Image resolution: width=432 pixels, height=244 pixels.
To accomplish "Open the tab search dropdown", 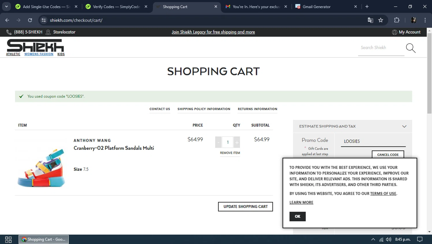I will (6, 7).
